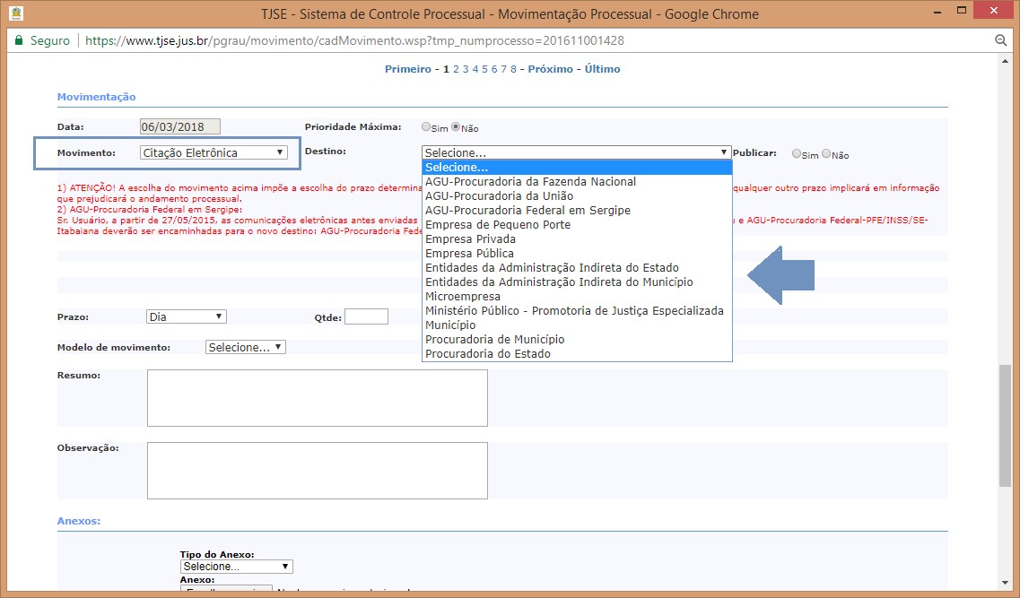Image resolution: width=1020 pixels, height=598 pixels.
Task: Select Sim for Prioridade Máxima
Action: pos(427,127)
